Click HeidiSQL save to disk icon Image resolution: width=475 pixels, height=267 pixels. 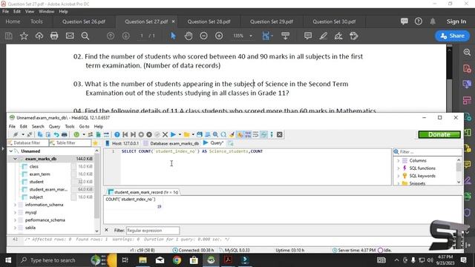[200, 134]
